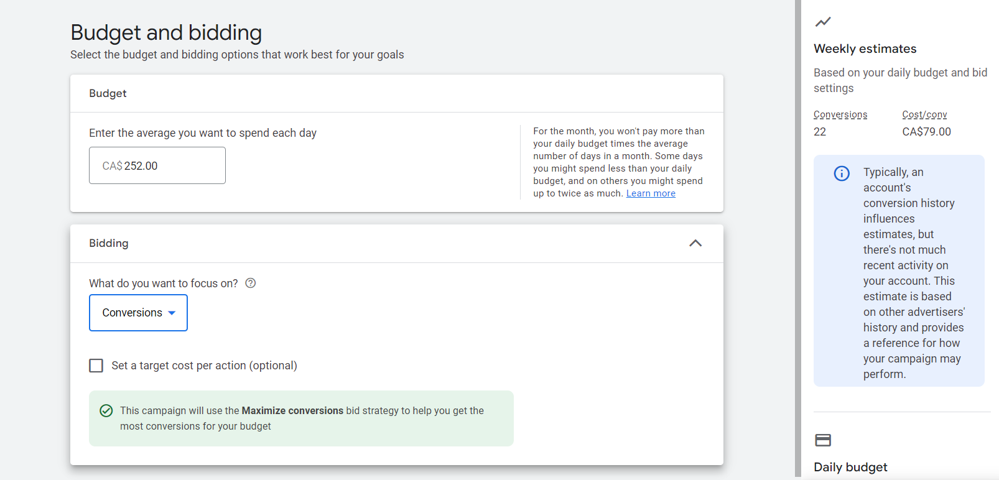Screen dimensions: 999x480
Task: Collapse the Bidding section using the chevron
Action: pyautogui.click(x=695, y=243)
